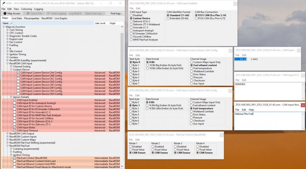Image resolution: width=306 pixels, height=169 pixels.
Task: Expand the RaceROM CAN Output node
Action: click(7, 133)
